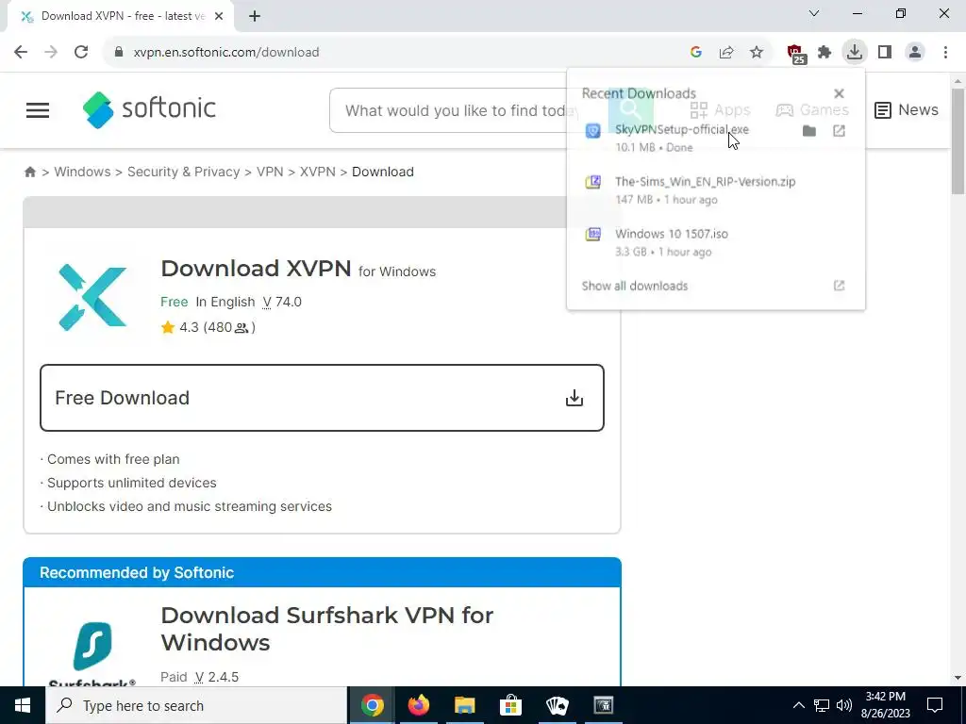Open the browser side panel icon
Image resolution: width=966 pixels, height=724 pixels.
coord(885,53)
